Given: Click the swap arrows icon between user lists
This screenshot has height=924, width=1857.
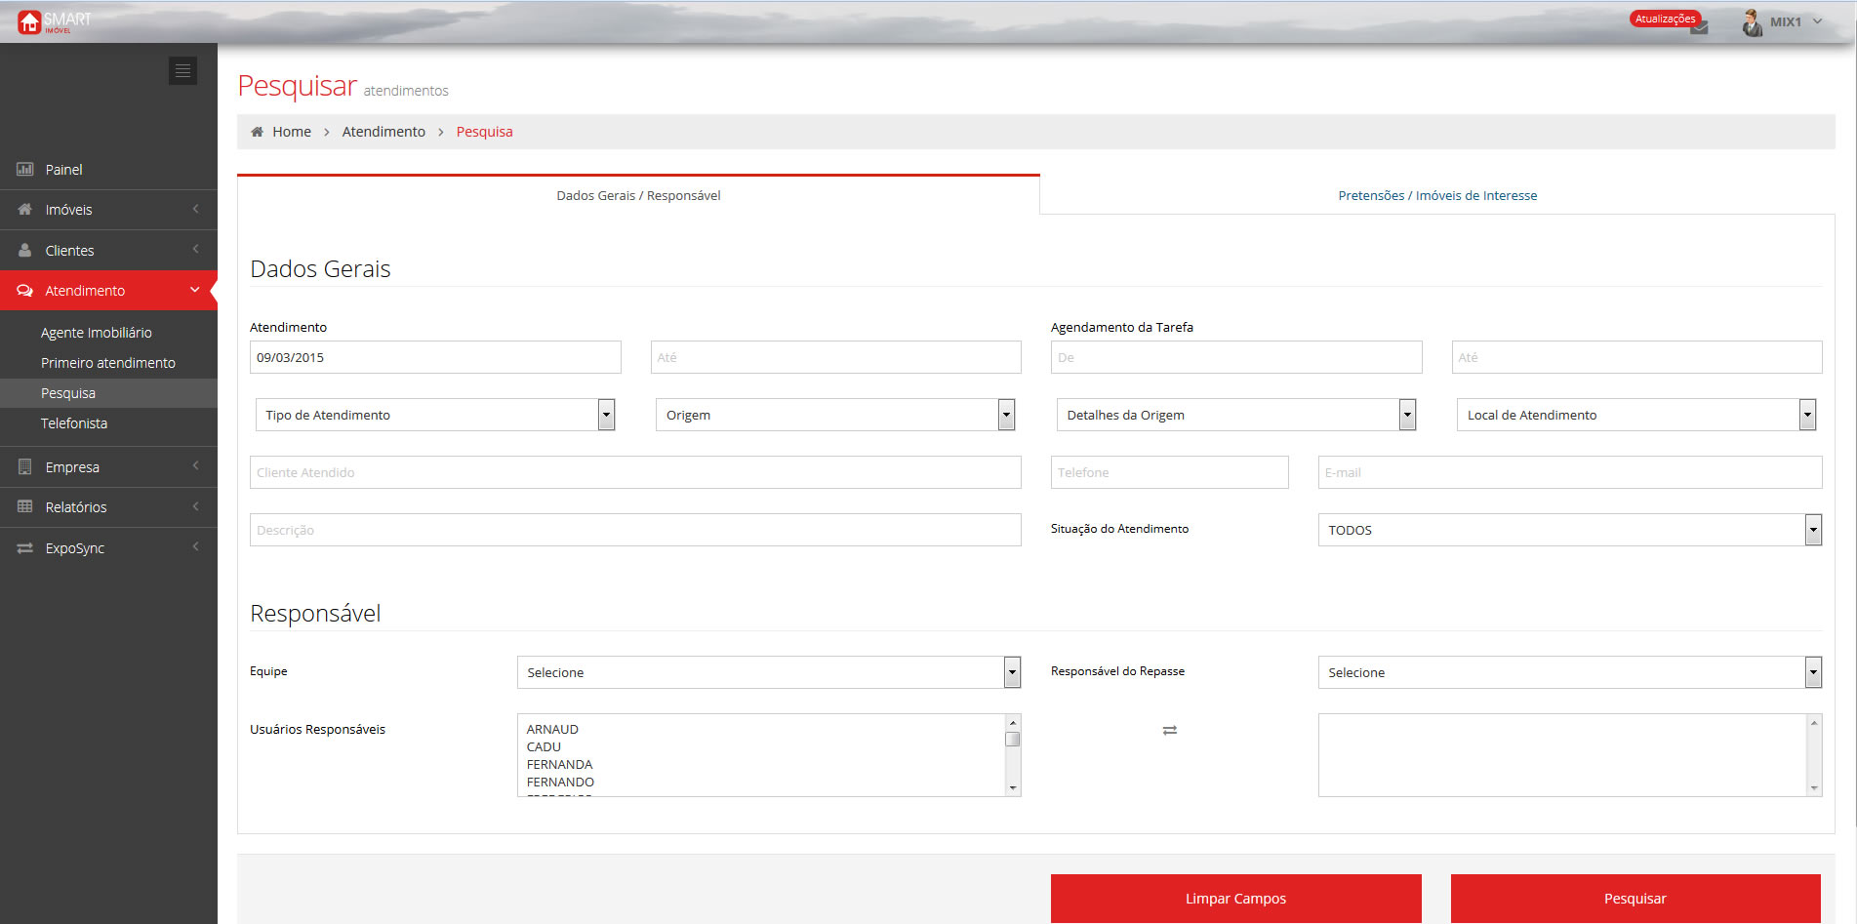Looking at the screenshot, I should point(1169,730).
